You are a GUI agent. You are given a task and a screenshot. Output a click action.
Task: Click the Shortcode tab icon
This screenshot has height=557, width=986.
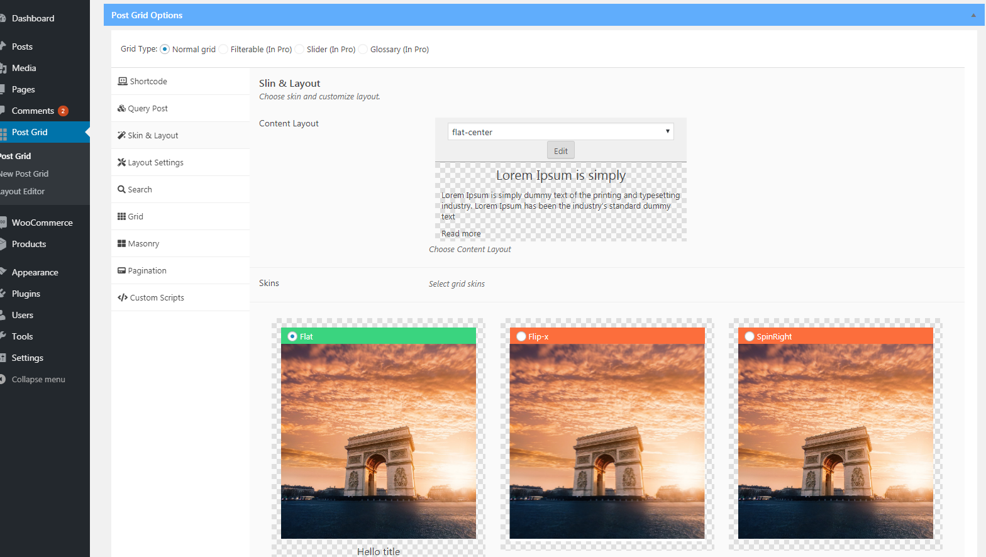(x=123, y=81)
